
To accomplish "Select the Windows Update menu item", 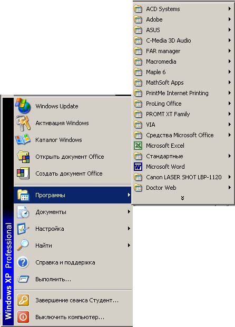I will pos(73,106).
